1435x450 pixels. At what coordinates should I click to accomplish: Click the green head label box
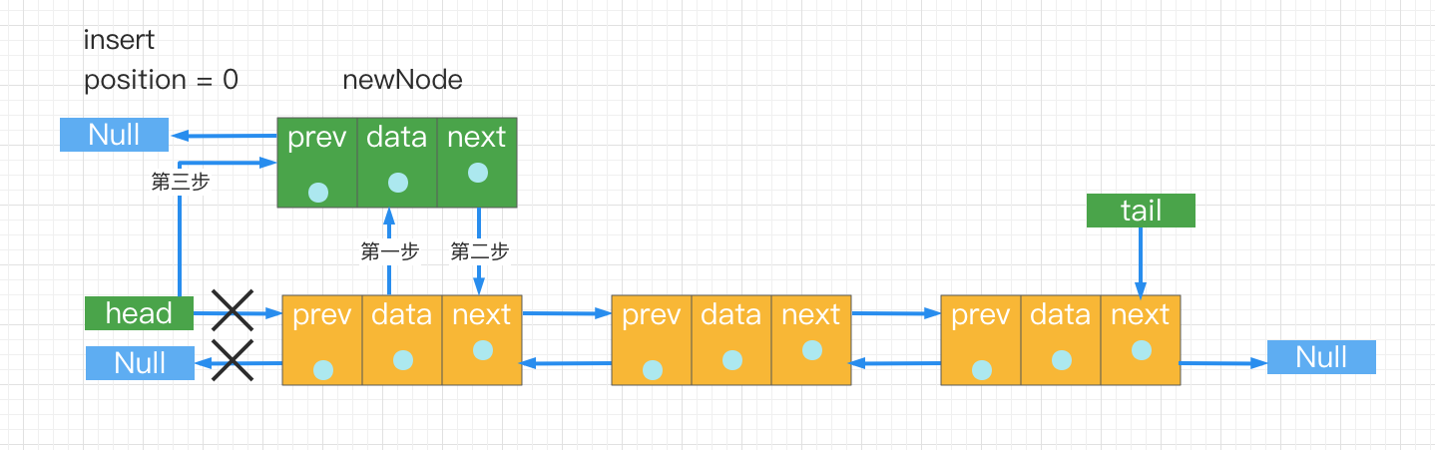click(139, 313)
